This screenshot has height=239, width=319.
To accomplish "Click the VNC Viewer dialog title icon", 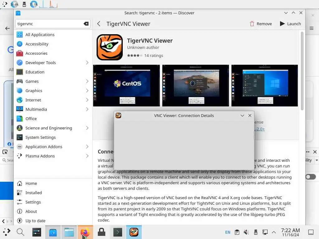I will tap(118, 115).
